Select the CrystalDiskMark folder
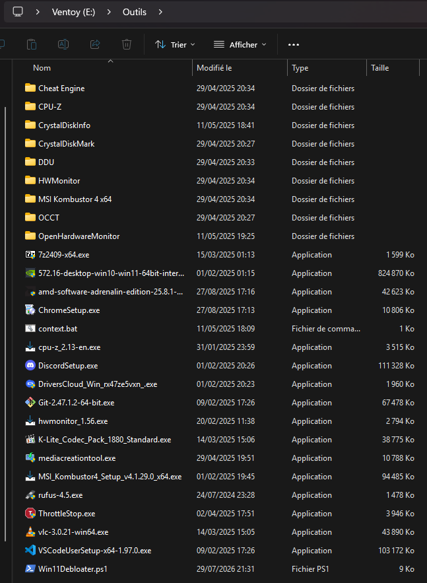 click(67, 143)
